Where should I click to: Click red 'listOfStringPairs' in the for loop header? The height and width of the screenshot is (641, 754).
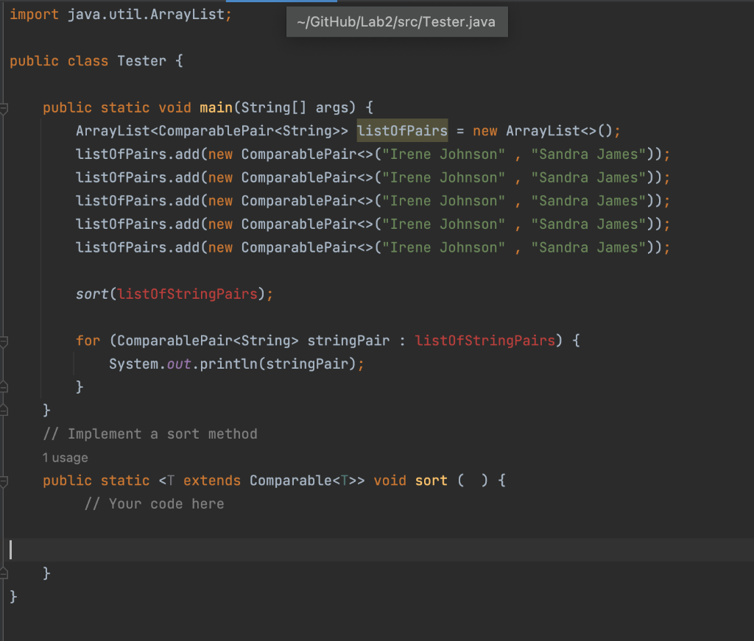pos(485,340)
